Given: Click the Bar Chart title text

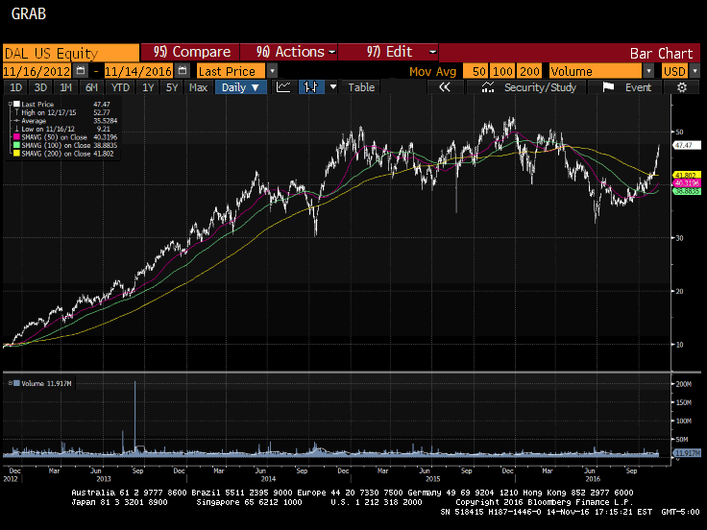Looking at the screenshot, I should pos(661,53).
